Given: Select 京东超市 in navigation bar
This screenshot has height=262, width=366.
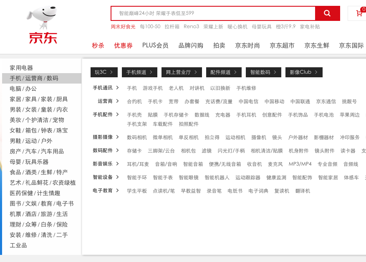Looking at the screenshot, I should [x=282, y=46].
